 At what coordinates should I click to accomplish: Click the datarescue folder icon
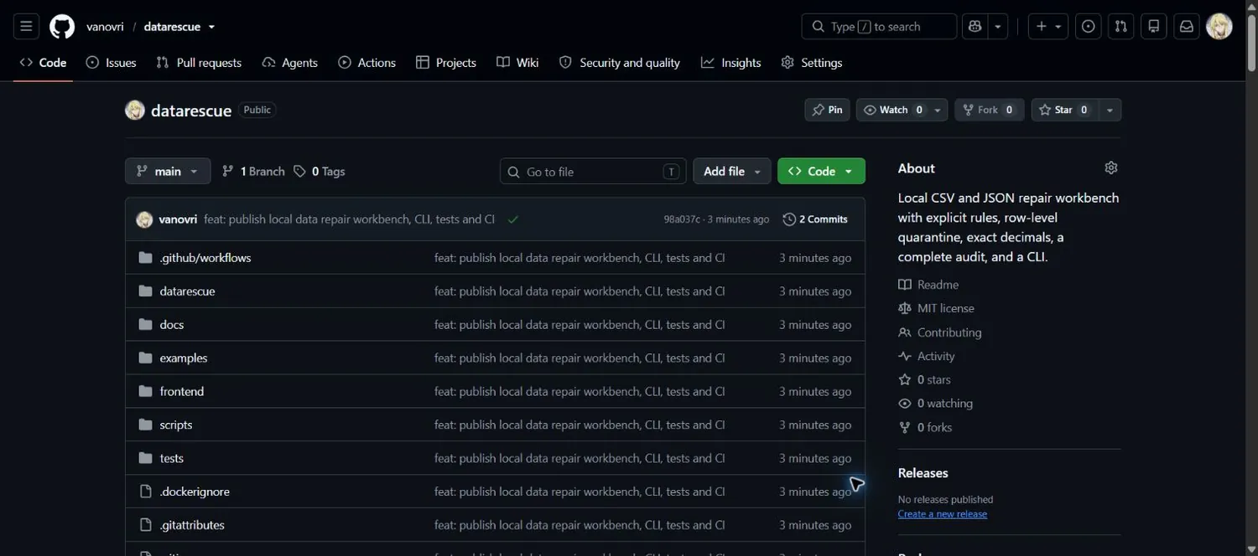point(146,291)
